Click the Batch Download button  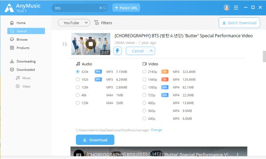pyautogui.click(x=239, y=23)
